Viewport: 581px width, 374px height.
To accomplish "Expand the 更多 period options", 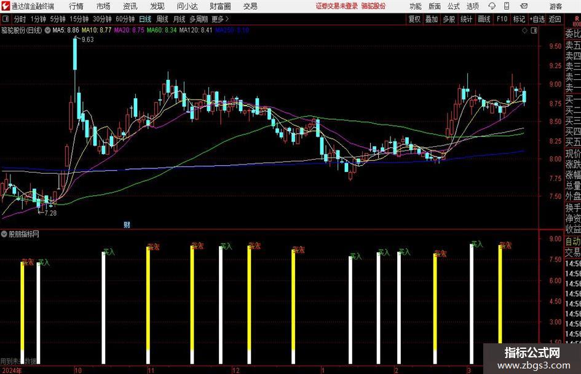I will point(220,19).
